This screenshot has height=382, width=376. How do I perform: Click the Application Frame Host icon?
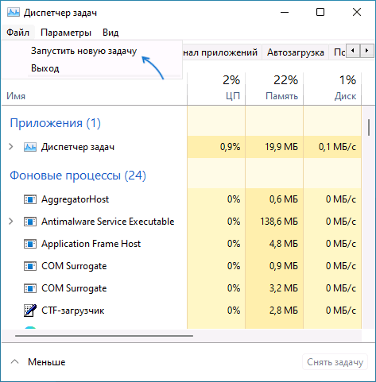[30, 244]
